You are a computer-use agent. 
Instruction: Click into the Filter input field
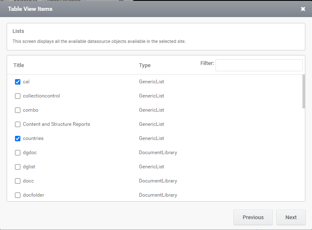259,65
